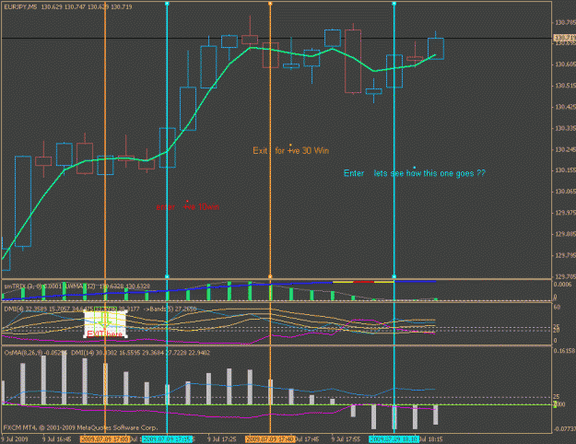Select the green down arrow above 'EXIT here'

pyautogui.click(x=105, y=320)
